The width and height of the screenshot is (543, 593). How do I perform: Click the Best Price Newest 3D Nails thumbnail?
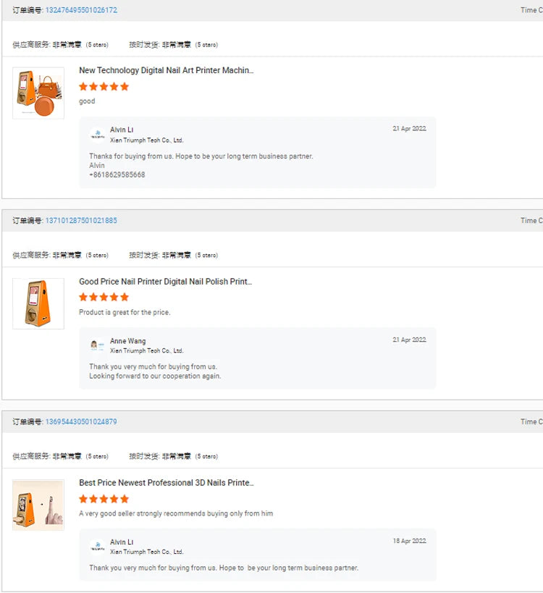click(x=38, y=505)
